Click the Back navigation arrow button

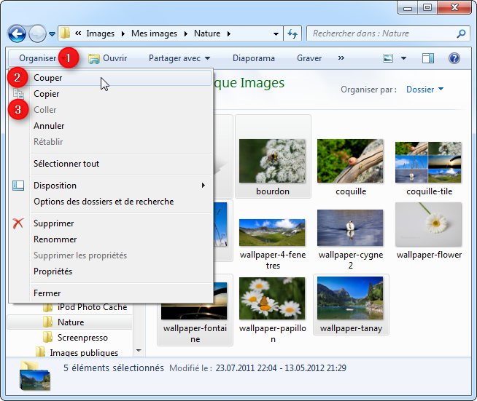click(17, 33)
